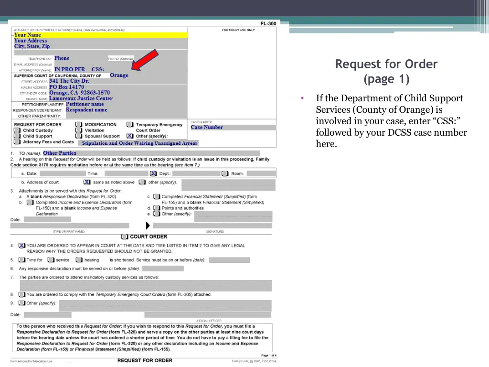
Task: Check the court address 'other (specify)' checkbox
Action: [142, 182]
